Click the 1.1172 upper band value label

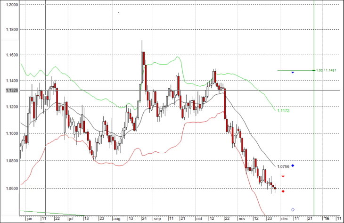coord(283,111)
